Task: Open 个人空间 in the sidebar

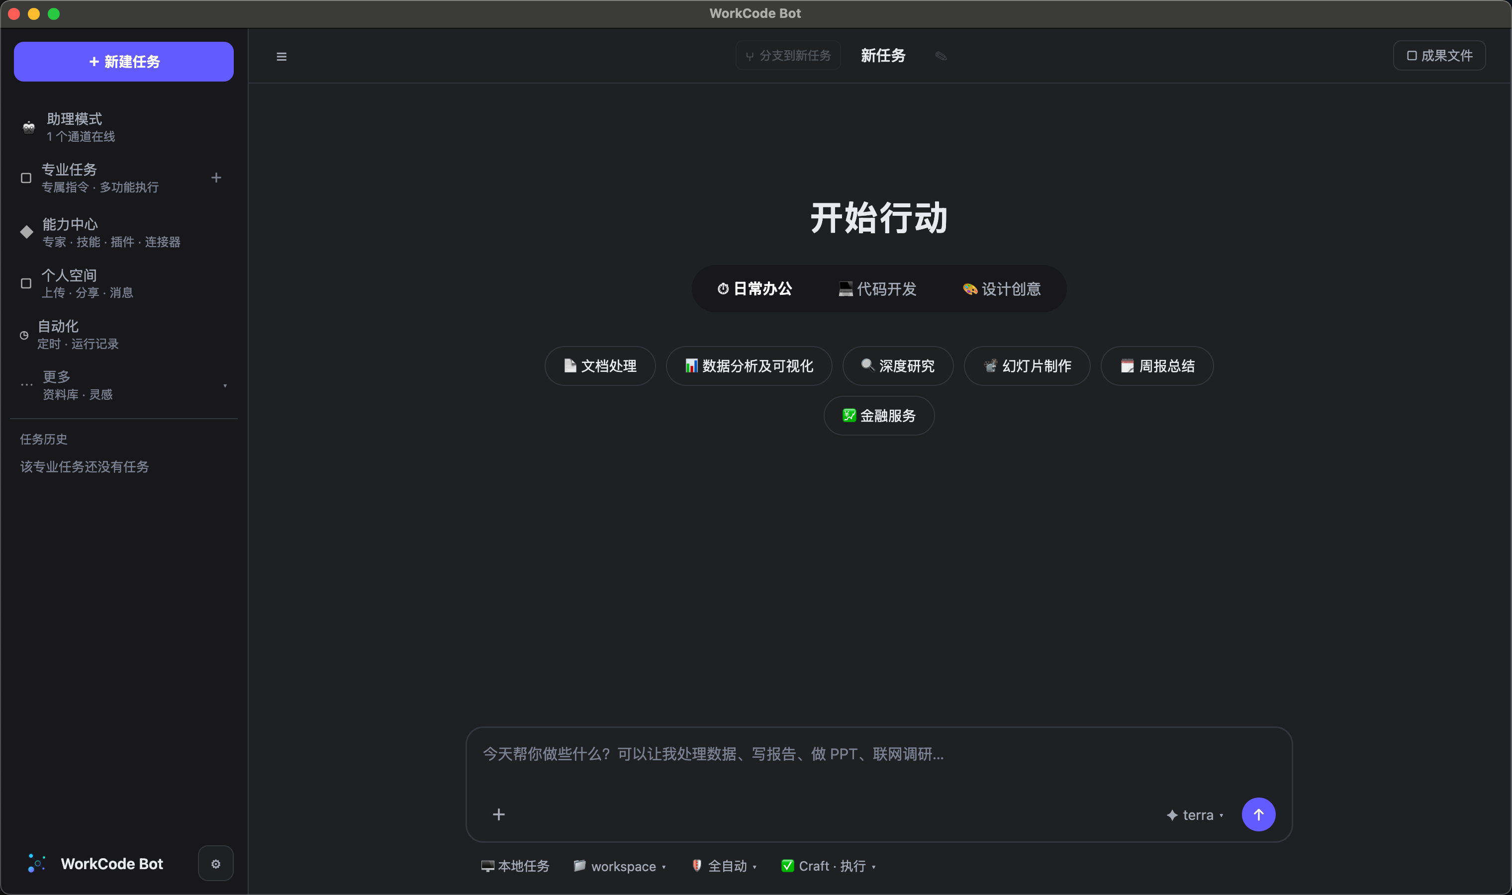Action: coord(124,283)
